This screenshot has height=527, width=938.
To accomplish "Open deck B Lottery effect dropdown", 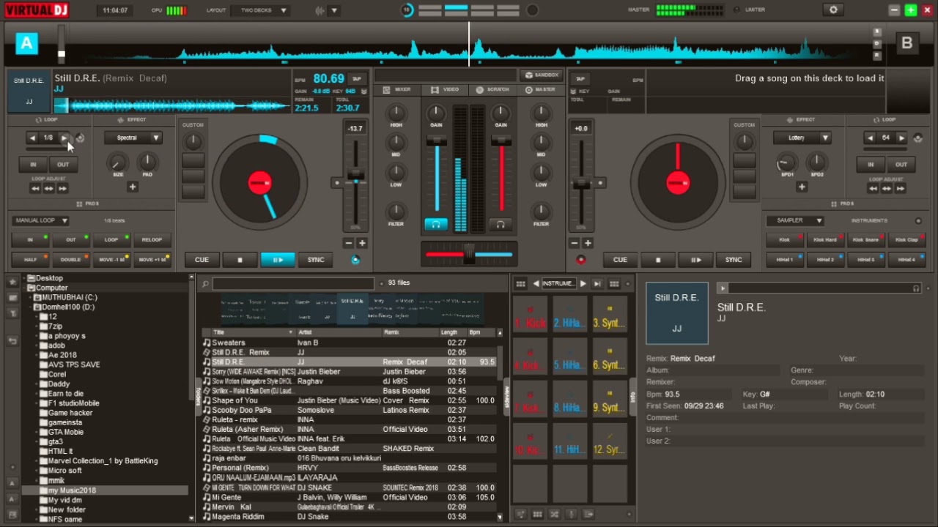I will coord(802,138).
